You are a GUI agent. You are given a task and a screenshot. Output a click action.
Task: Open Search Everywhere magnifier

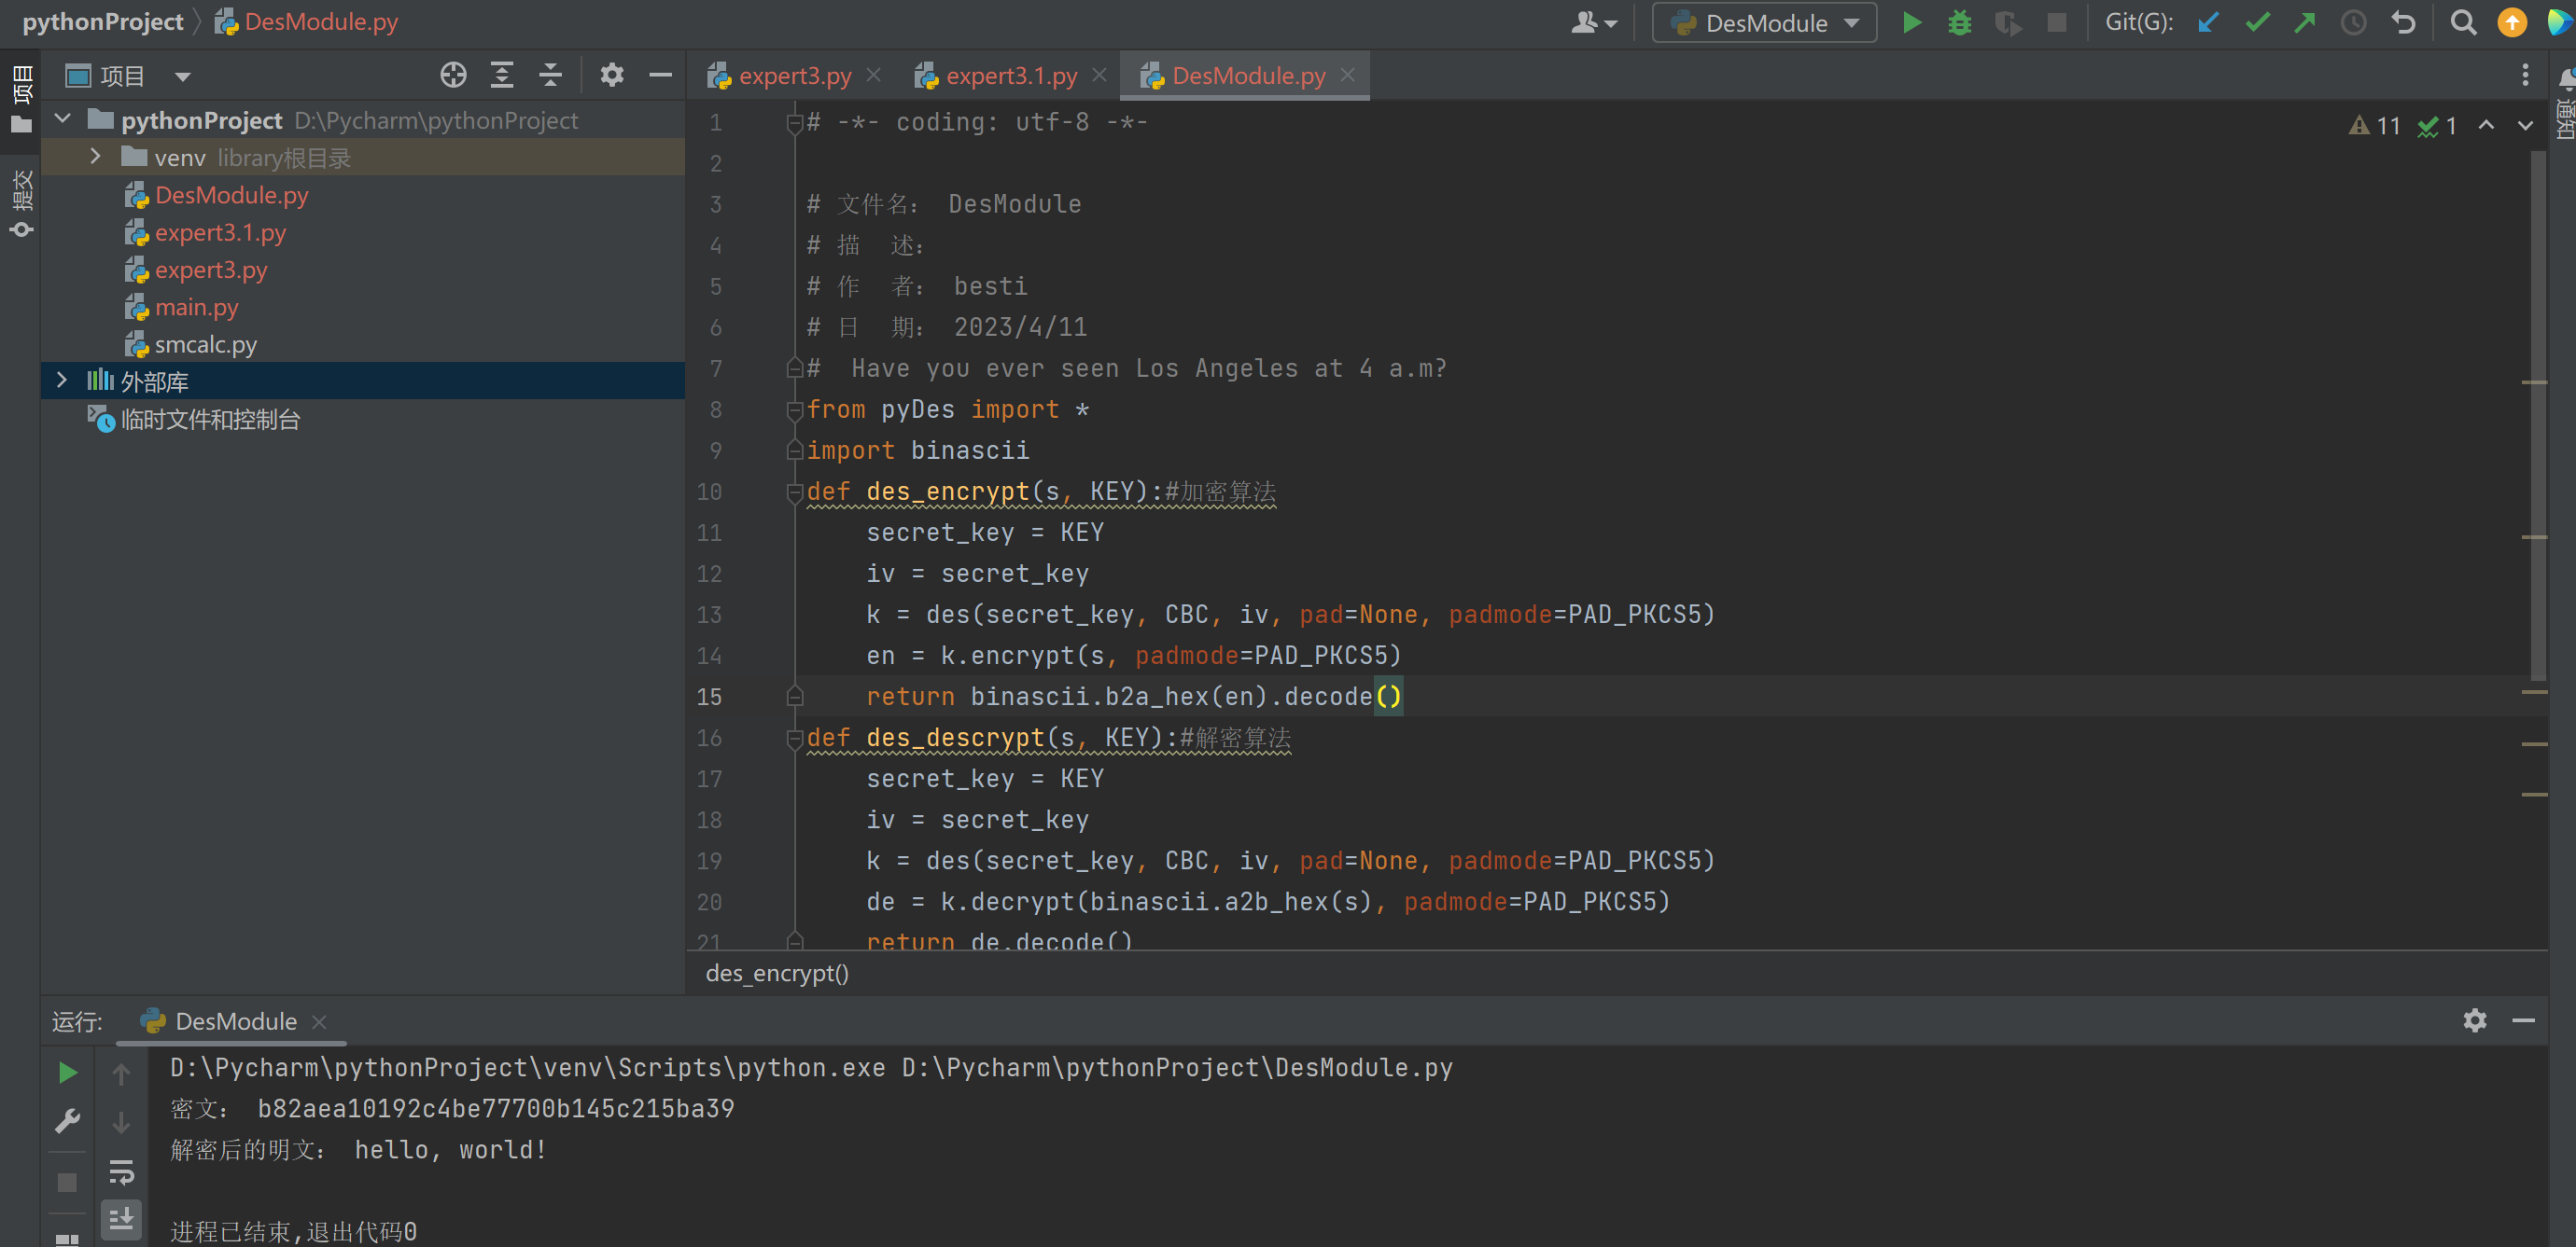coord(2463,22)
